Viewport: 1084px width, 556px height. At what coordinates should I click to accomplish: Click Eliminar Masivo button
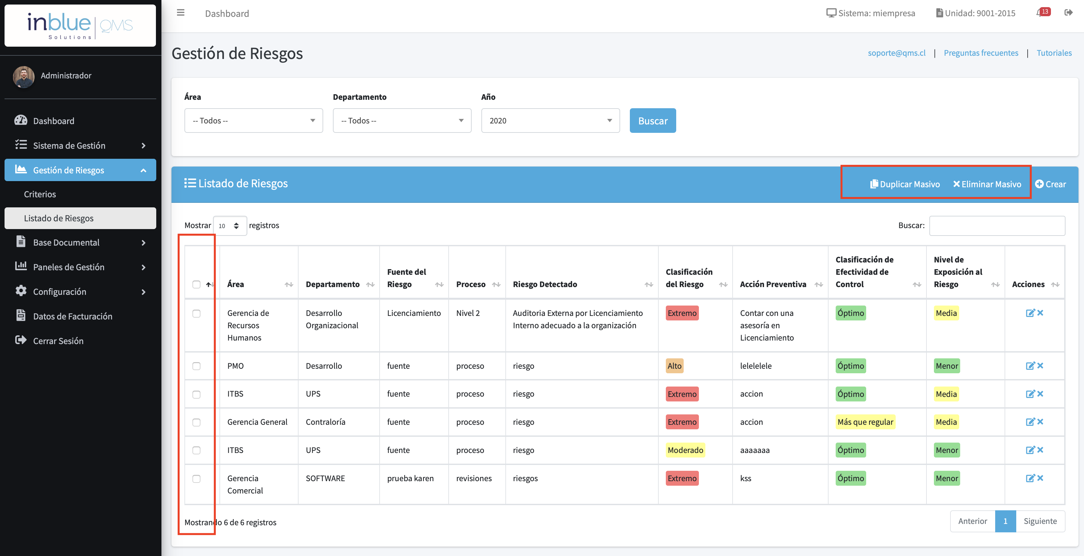[987, 184]
